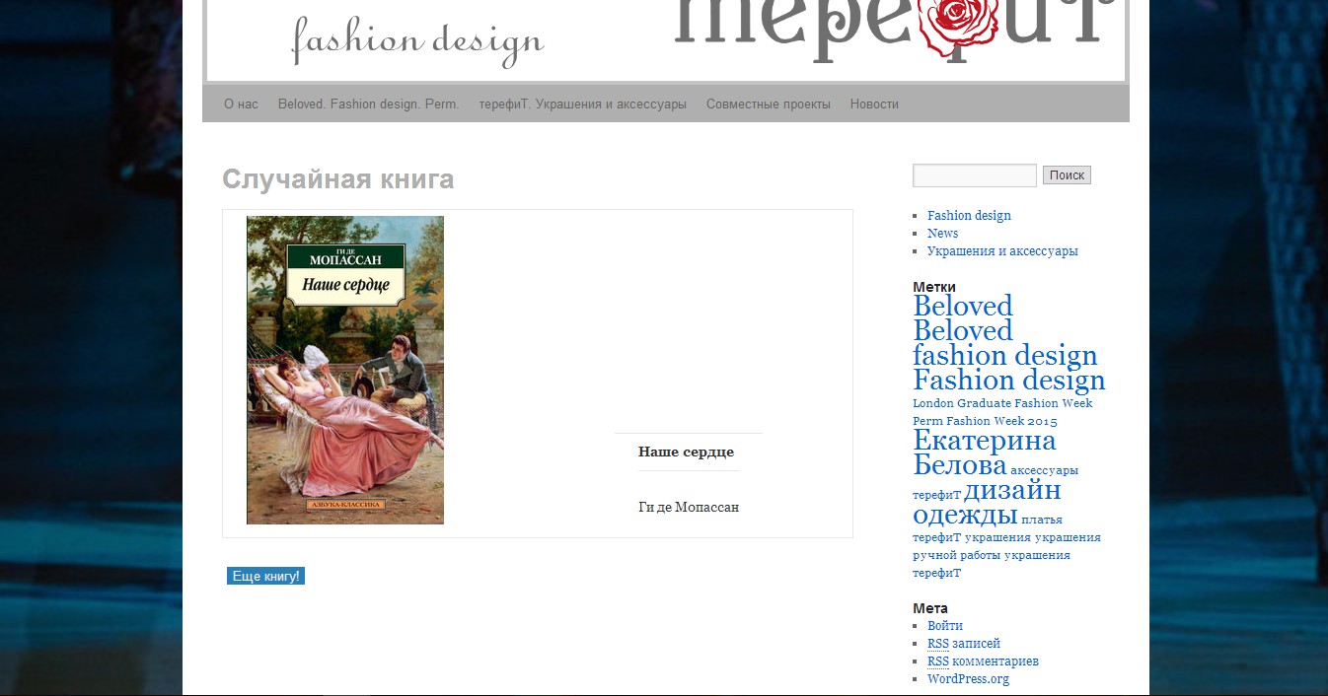Open the «Новости» menu item
The width and height of the screenshot is (1328, 696).
pyautogui.click(x=874, y=104)
